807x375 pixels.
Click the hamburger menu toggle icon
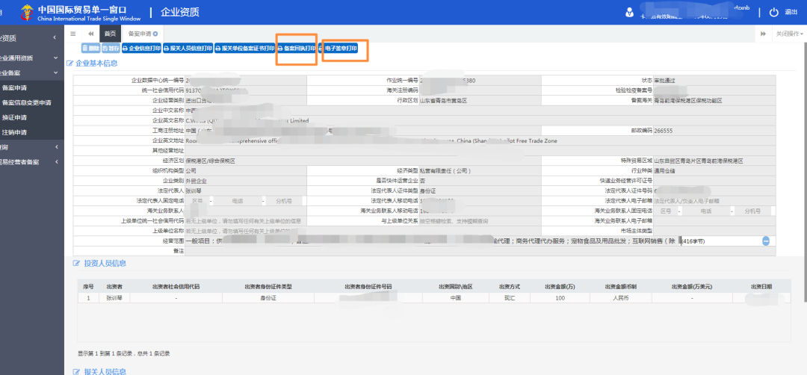point(72,34)
